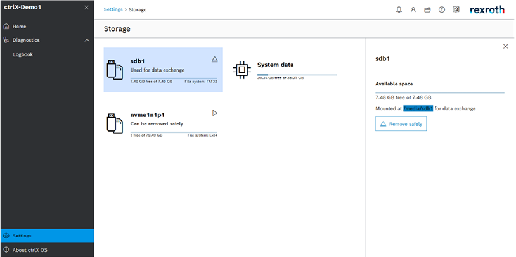Open Settings in the sidebar
Screen dimensions: 516x257
47,235
